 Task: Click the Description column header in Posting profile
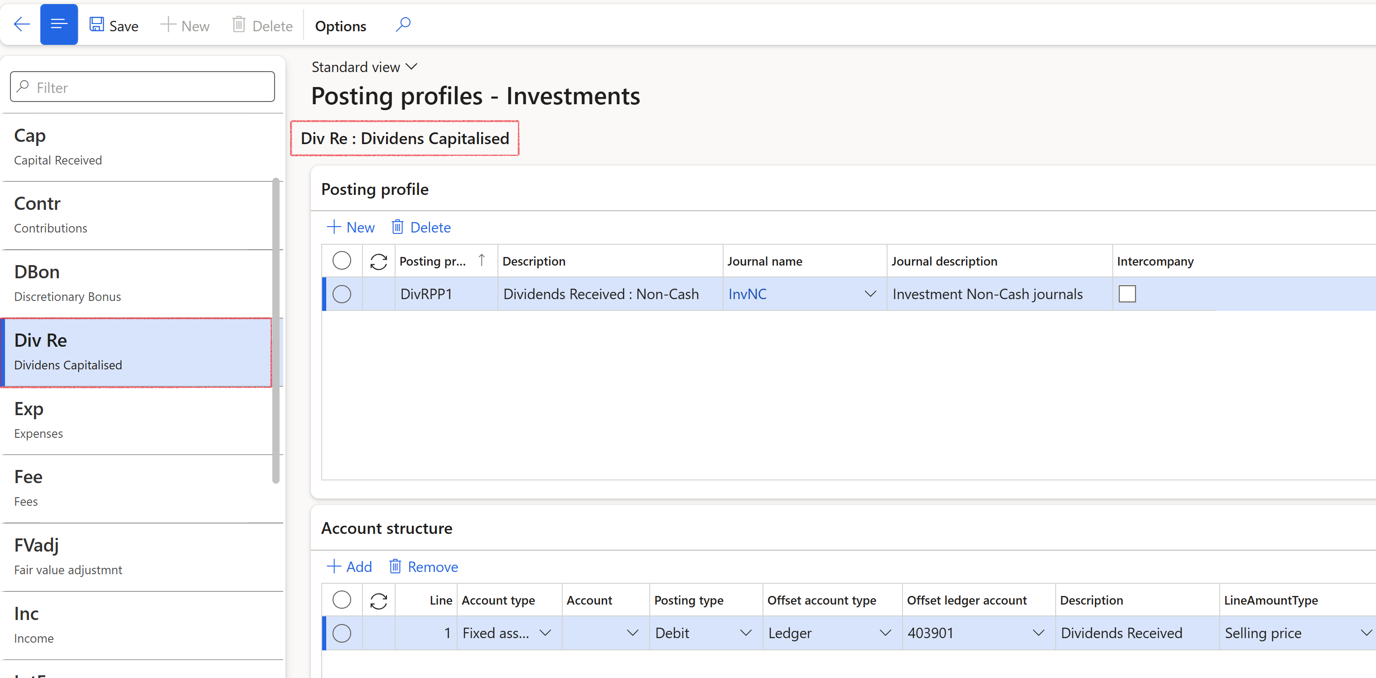pyautogui.click(x=610, y=261)
